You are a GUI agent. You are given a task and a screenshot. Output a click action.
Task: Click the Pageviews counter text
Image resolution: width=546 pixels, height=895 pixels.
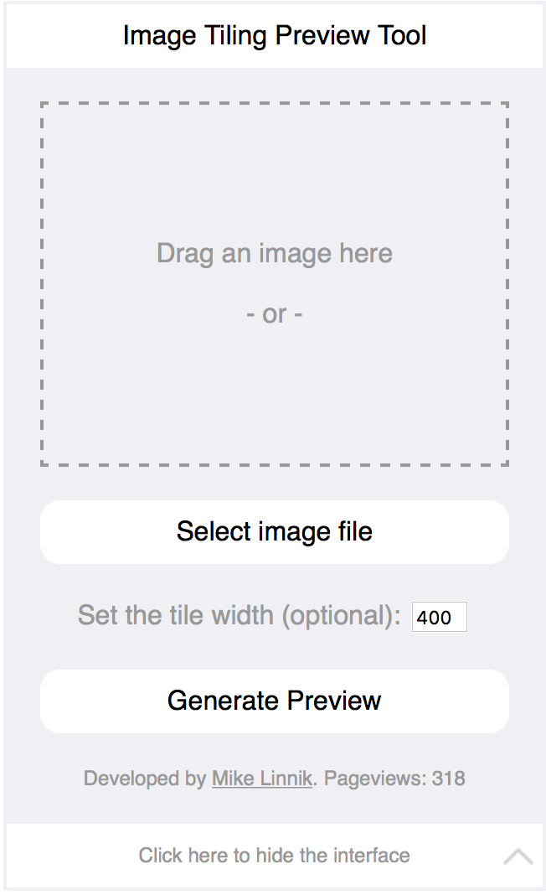(x=394, y=779)
